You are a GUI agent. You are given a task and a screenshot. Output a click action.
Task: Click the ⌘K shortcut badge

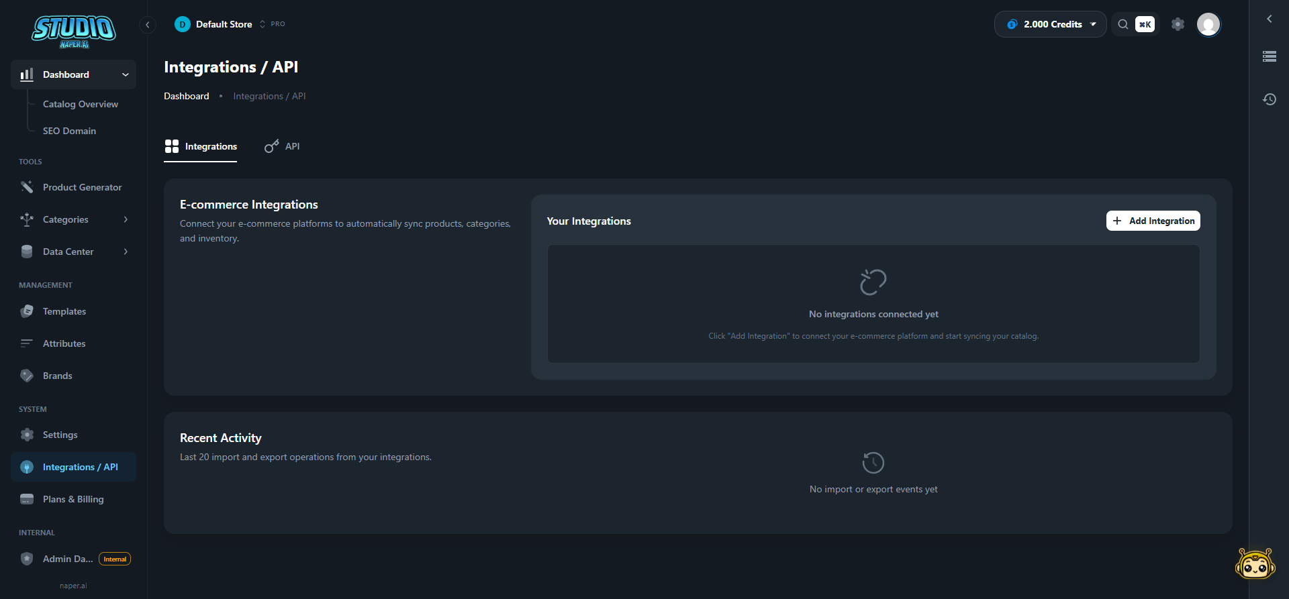tap(1145, 24)
